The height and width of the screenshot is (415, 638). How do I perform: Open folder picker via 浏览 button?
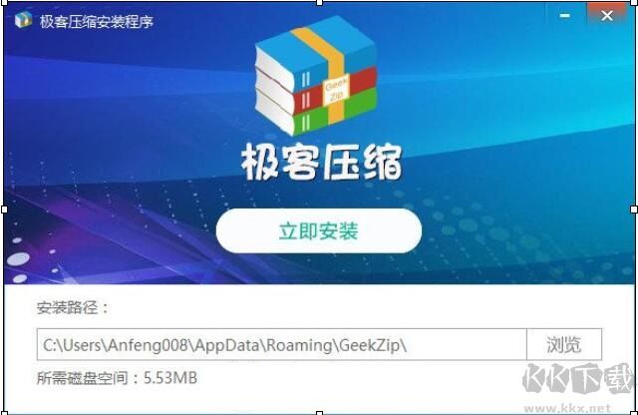tap(564, 344)
